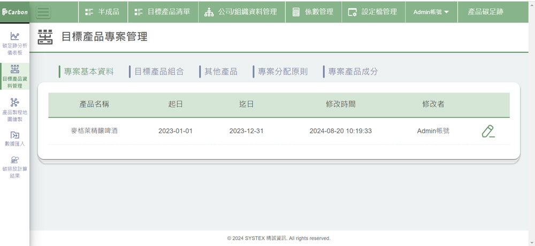
Task: Go to 公司/組織資料管理 in navbar
Action: click(241, 12)
